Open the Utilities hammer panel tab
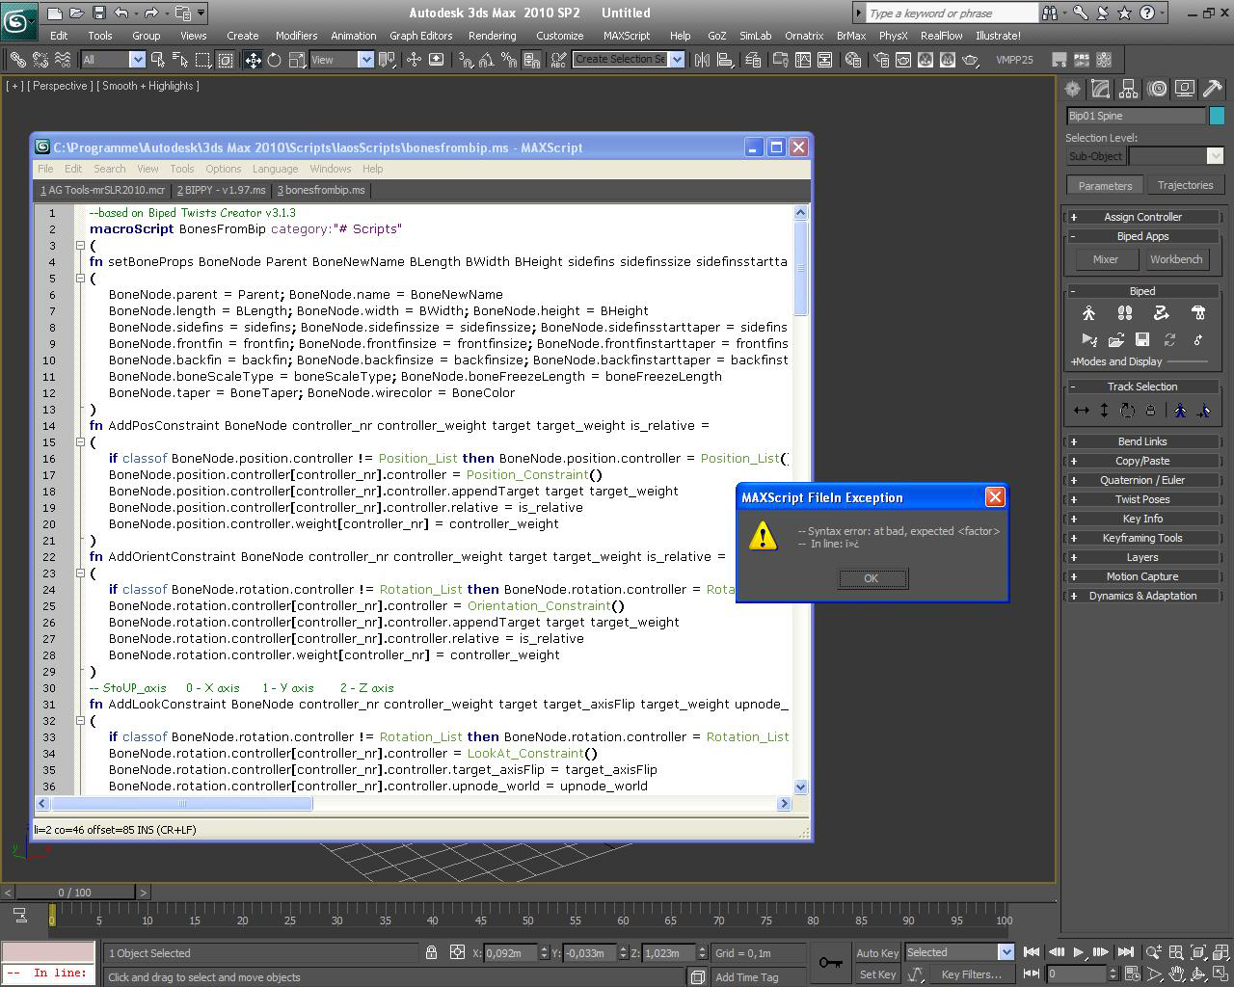The height and width of the screenshot is (987, 1234). 1213,89
